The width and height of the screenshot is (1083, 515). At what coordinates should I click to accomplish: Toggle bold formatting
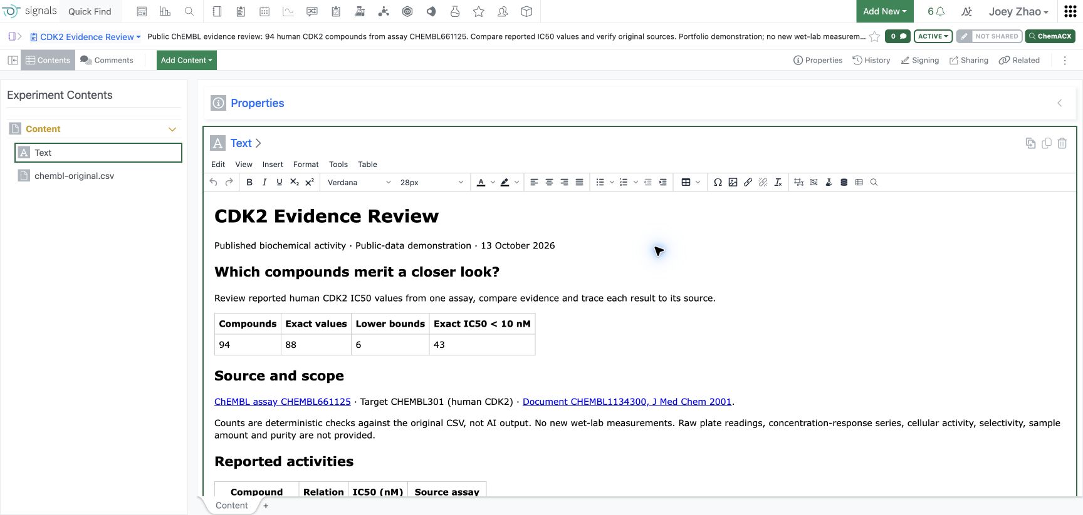(249, 182)
